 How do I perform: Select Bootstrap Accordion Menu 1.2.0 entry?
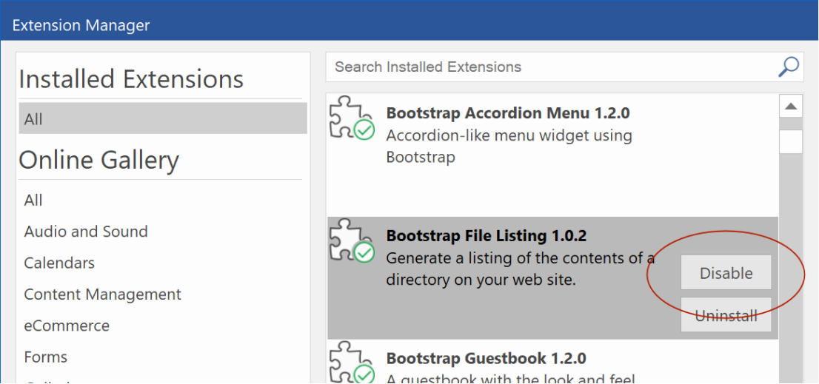click(x=553, y=155)
